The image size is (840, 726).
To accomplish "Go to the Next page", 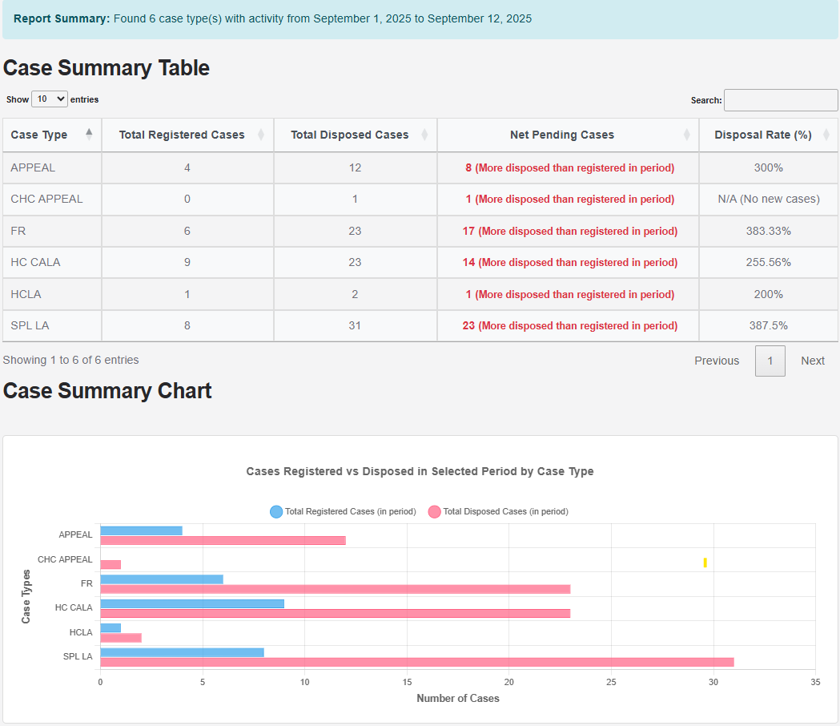I will [x=812, y=361].
